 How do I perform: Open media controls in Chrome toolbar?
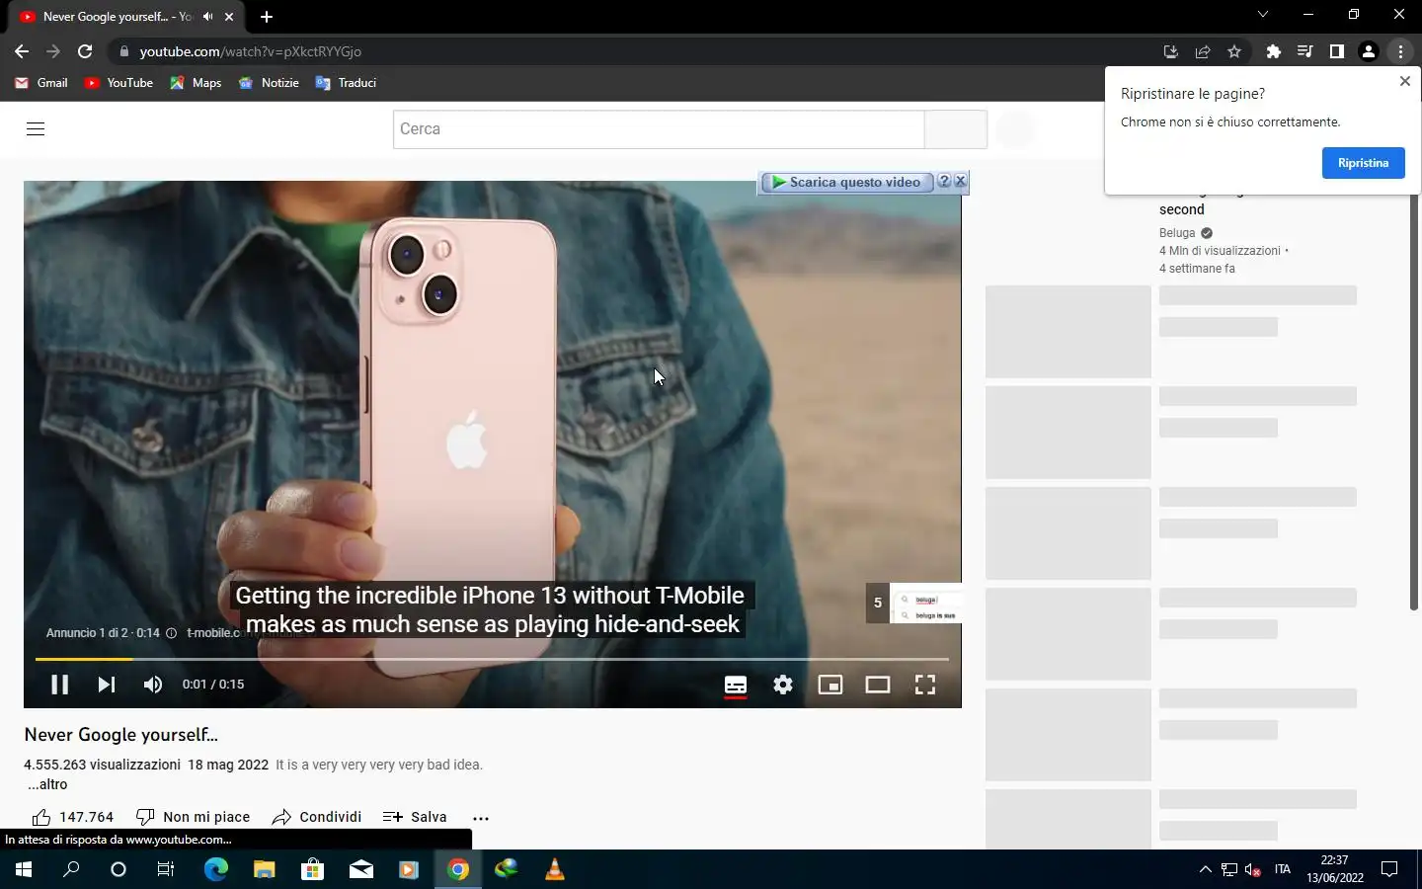coord(1305,51)
